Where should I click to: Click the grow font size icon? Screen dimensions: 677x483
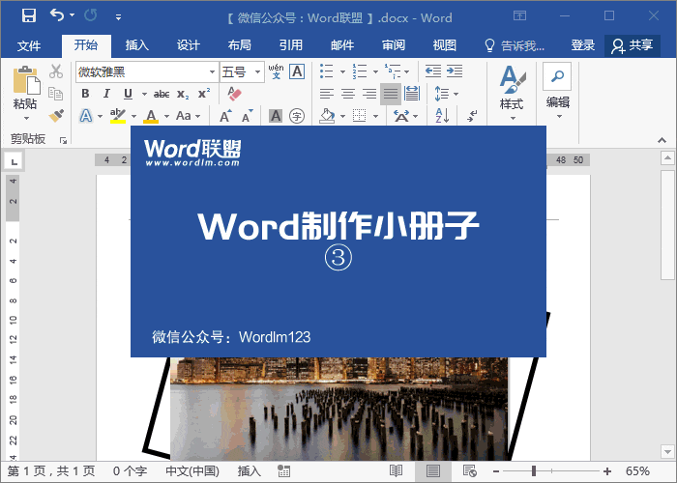coord(225,116)
